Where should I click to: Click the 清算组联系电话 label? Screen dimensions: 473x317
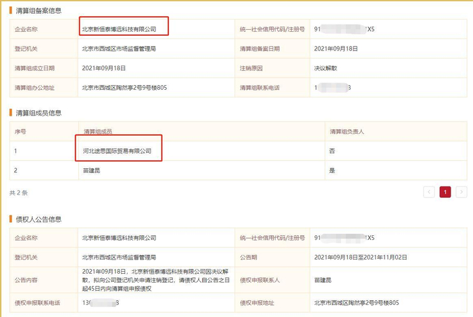259,88
